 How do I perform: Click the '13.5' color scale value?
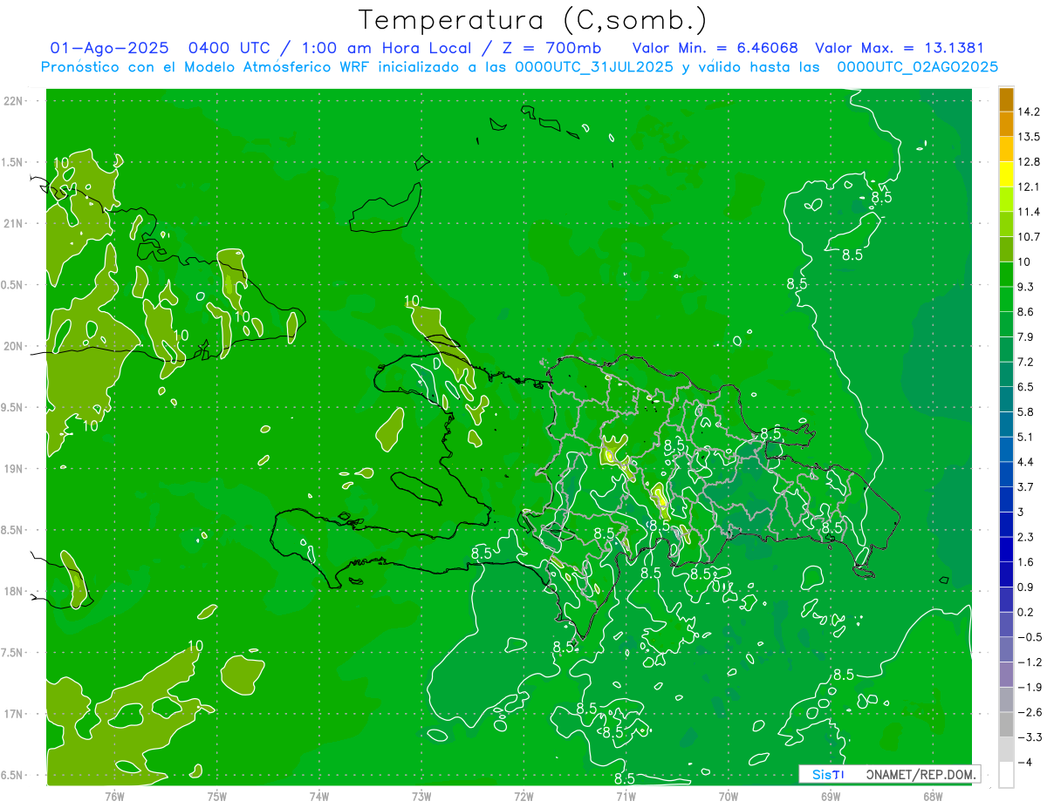(1030, 137)
